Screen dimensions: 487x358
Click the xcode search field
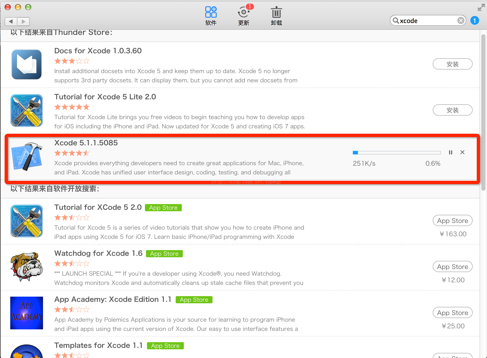[428, 20]
